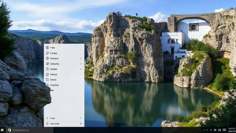This screenshot has width=236, height=133.
Task: Click the icon of the third context menu entry
Action: point(48,58)
